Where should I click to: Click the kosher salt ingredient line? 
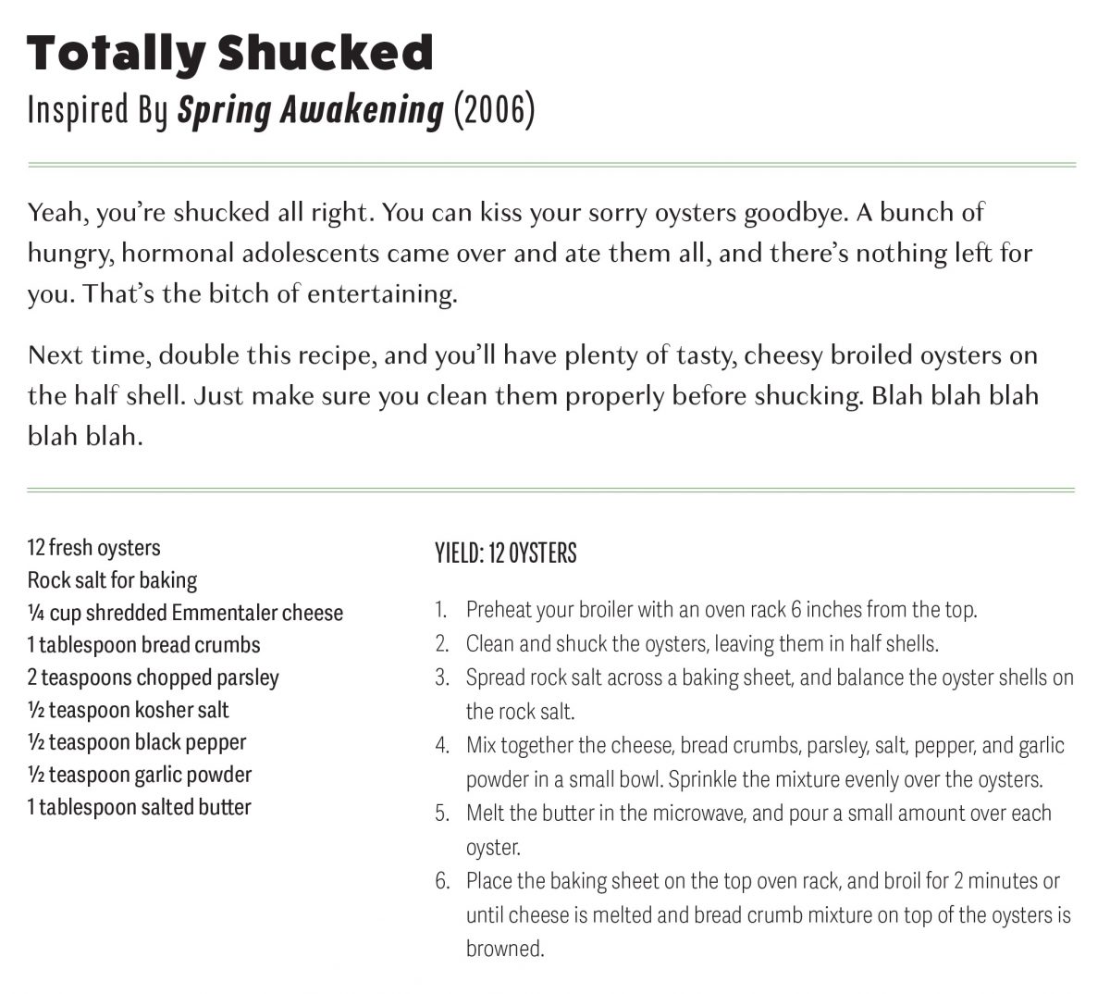pyautogui.click(x=128, y=710)
